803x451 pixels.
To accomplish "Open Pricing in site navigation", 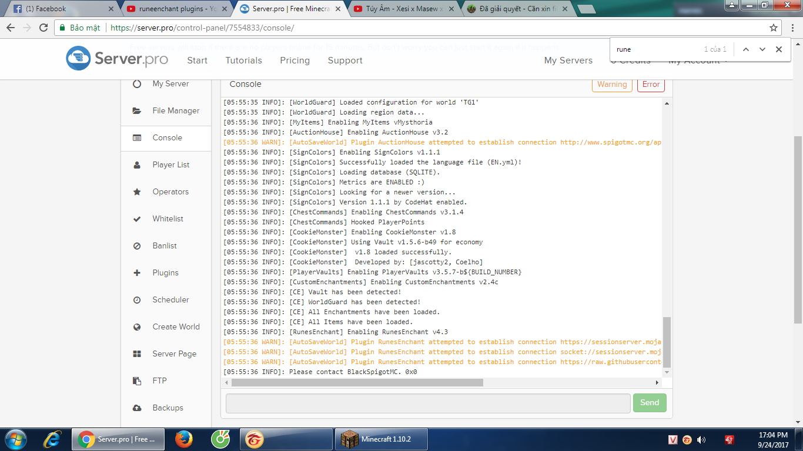I will click(295, 60).
